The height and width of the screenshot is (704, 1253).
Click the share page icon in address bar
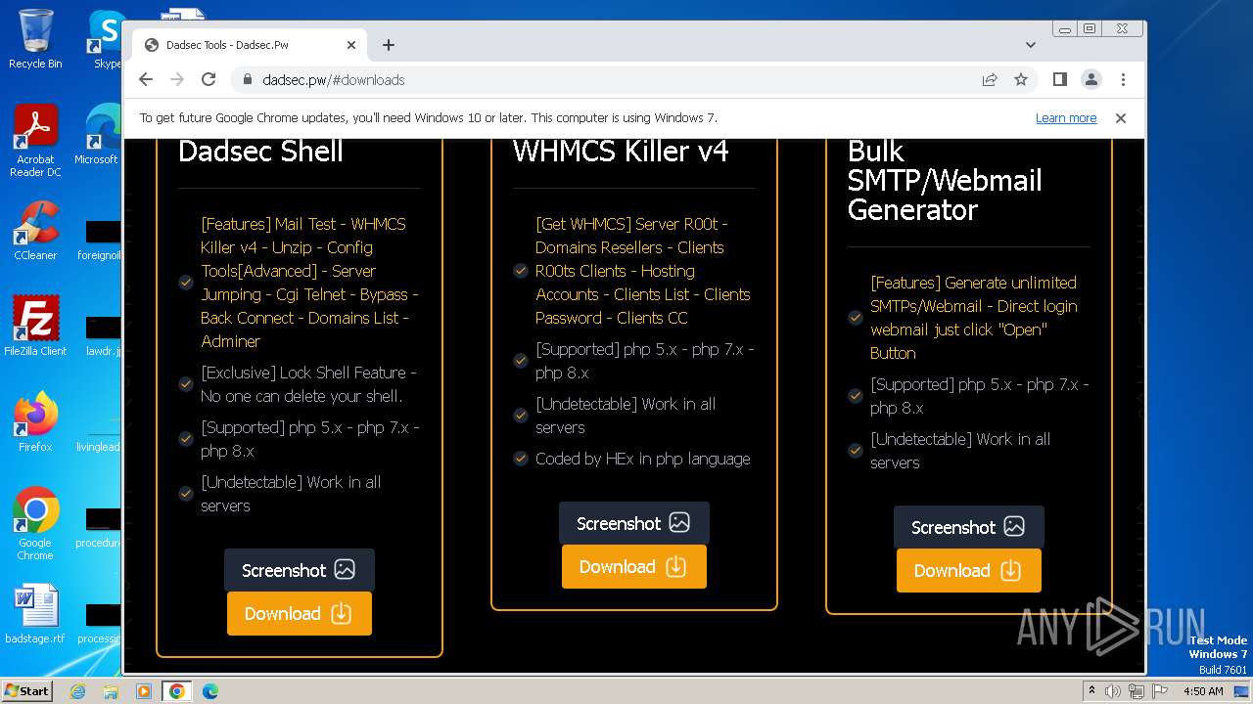coord(990,80)
